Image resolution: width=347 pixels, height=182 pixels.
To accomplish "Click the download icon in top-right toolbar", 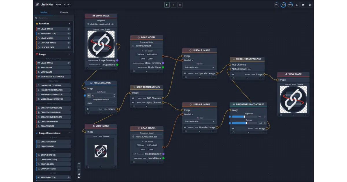I will [297, 5].
